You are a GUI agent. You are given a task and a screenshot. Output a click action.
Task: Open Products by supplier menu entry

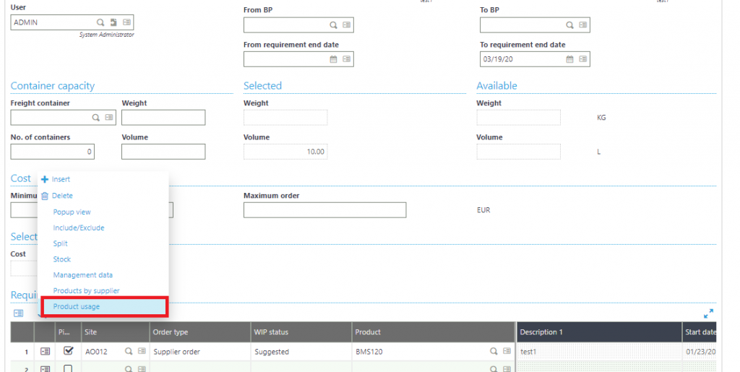86,291
